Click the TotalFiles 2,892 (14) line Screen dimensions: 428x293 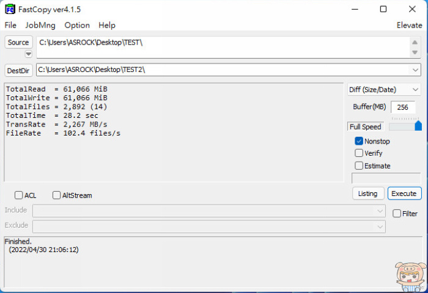click(57, 107)
